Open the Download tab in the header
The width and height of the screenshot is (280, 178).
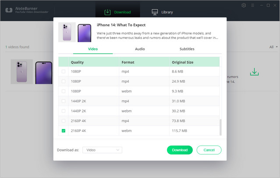tap(117, 12)
